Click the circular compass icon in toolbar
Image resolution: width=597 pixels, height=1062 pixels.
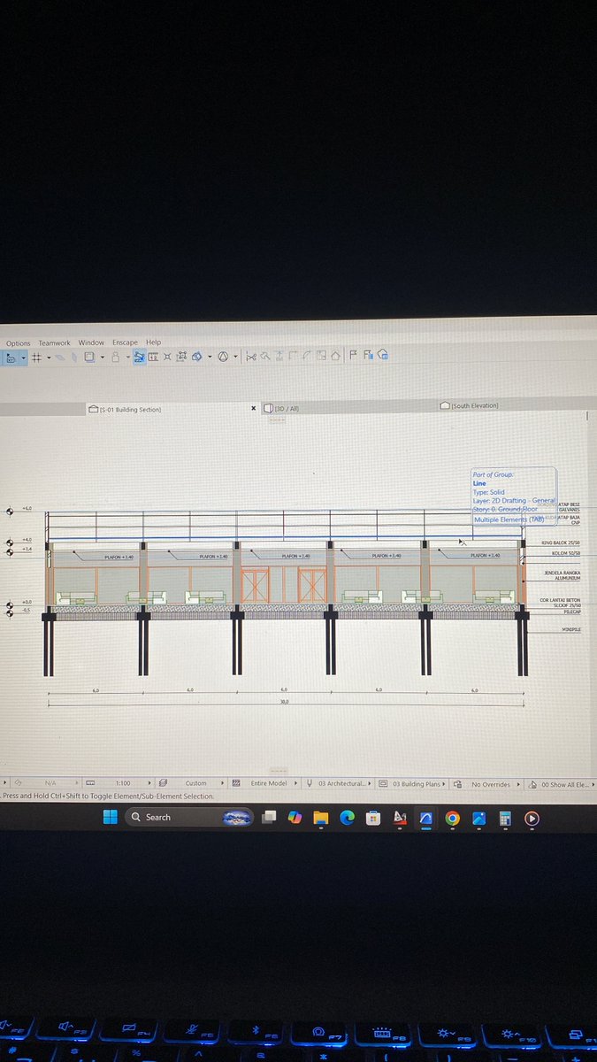(223, 357)
